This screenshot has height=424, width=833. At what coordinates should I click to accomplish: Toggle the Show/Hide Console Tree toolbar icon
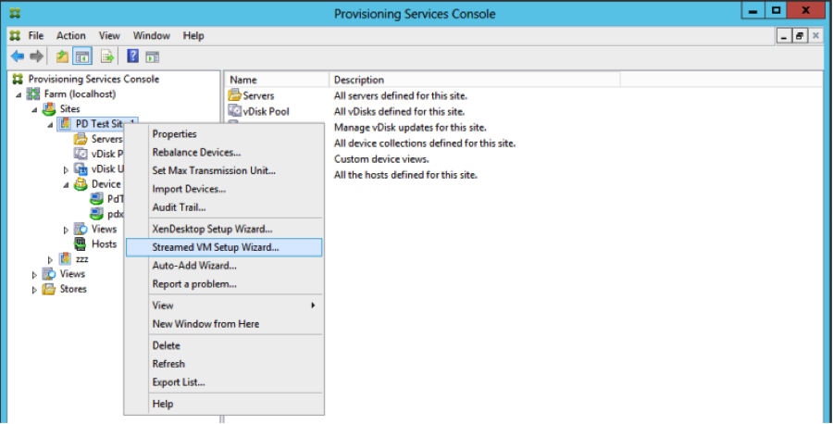[82, 56]
